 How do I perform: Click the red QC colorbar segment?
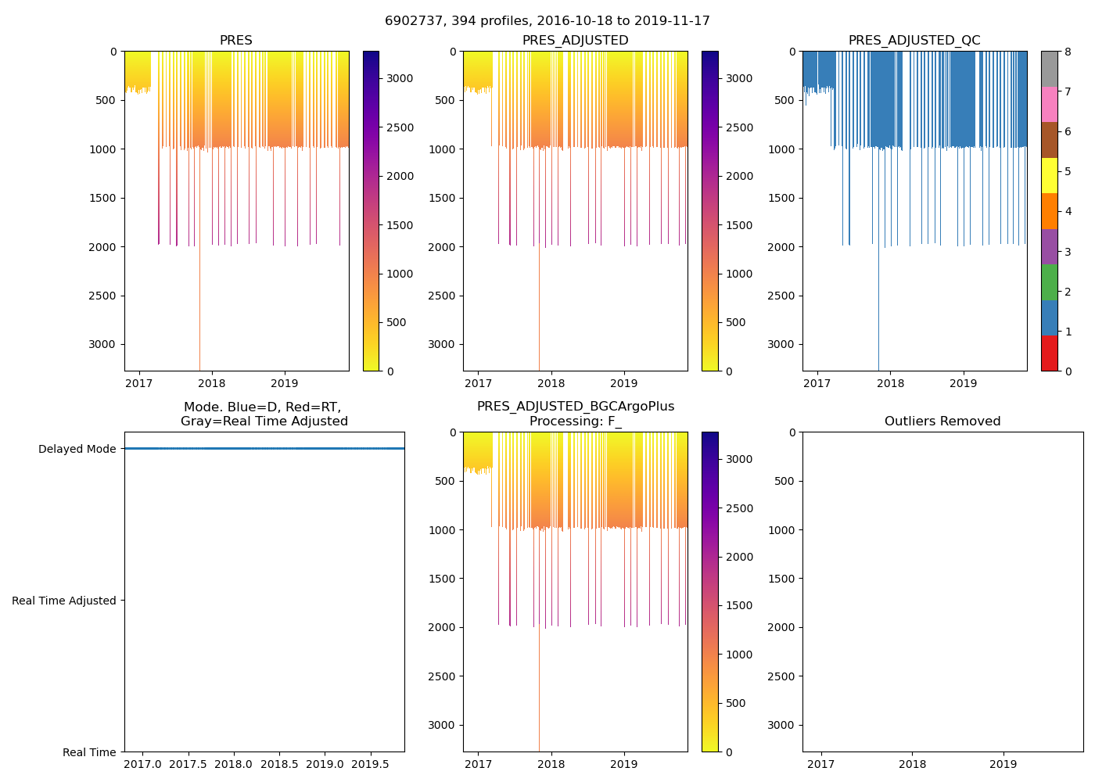pos(1049,353)
